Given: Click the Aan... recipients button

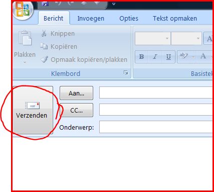Looking at the screenshot, I should (76, 93).
